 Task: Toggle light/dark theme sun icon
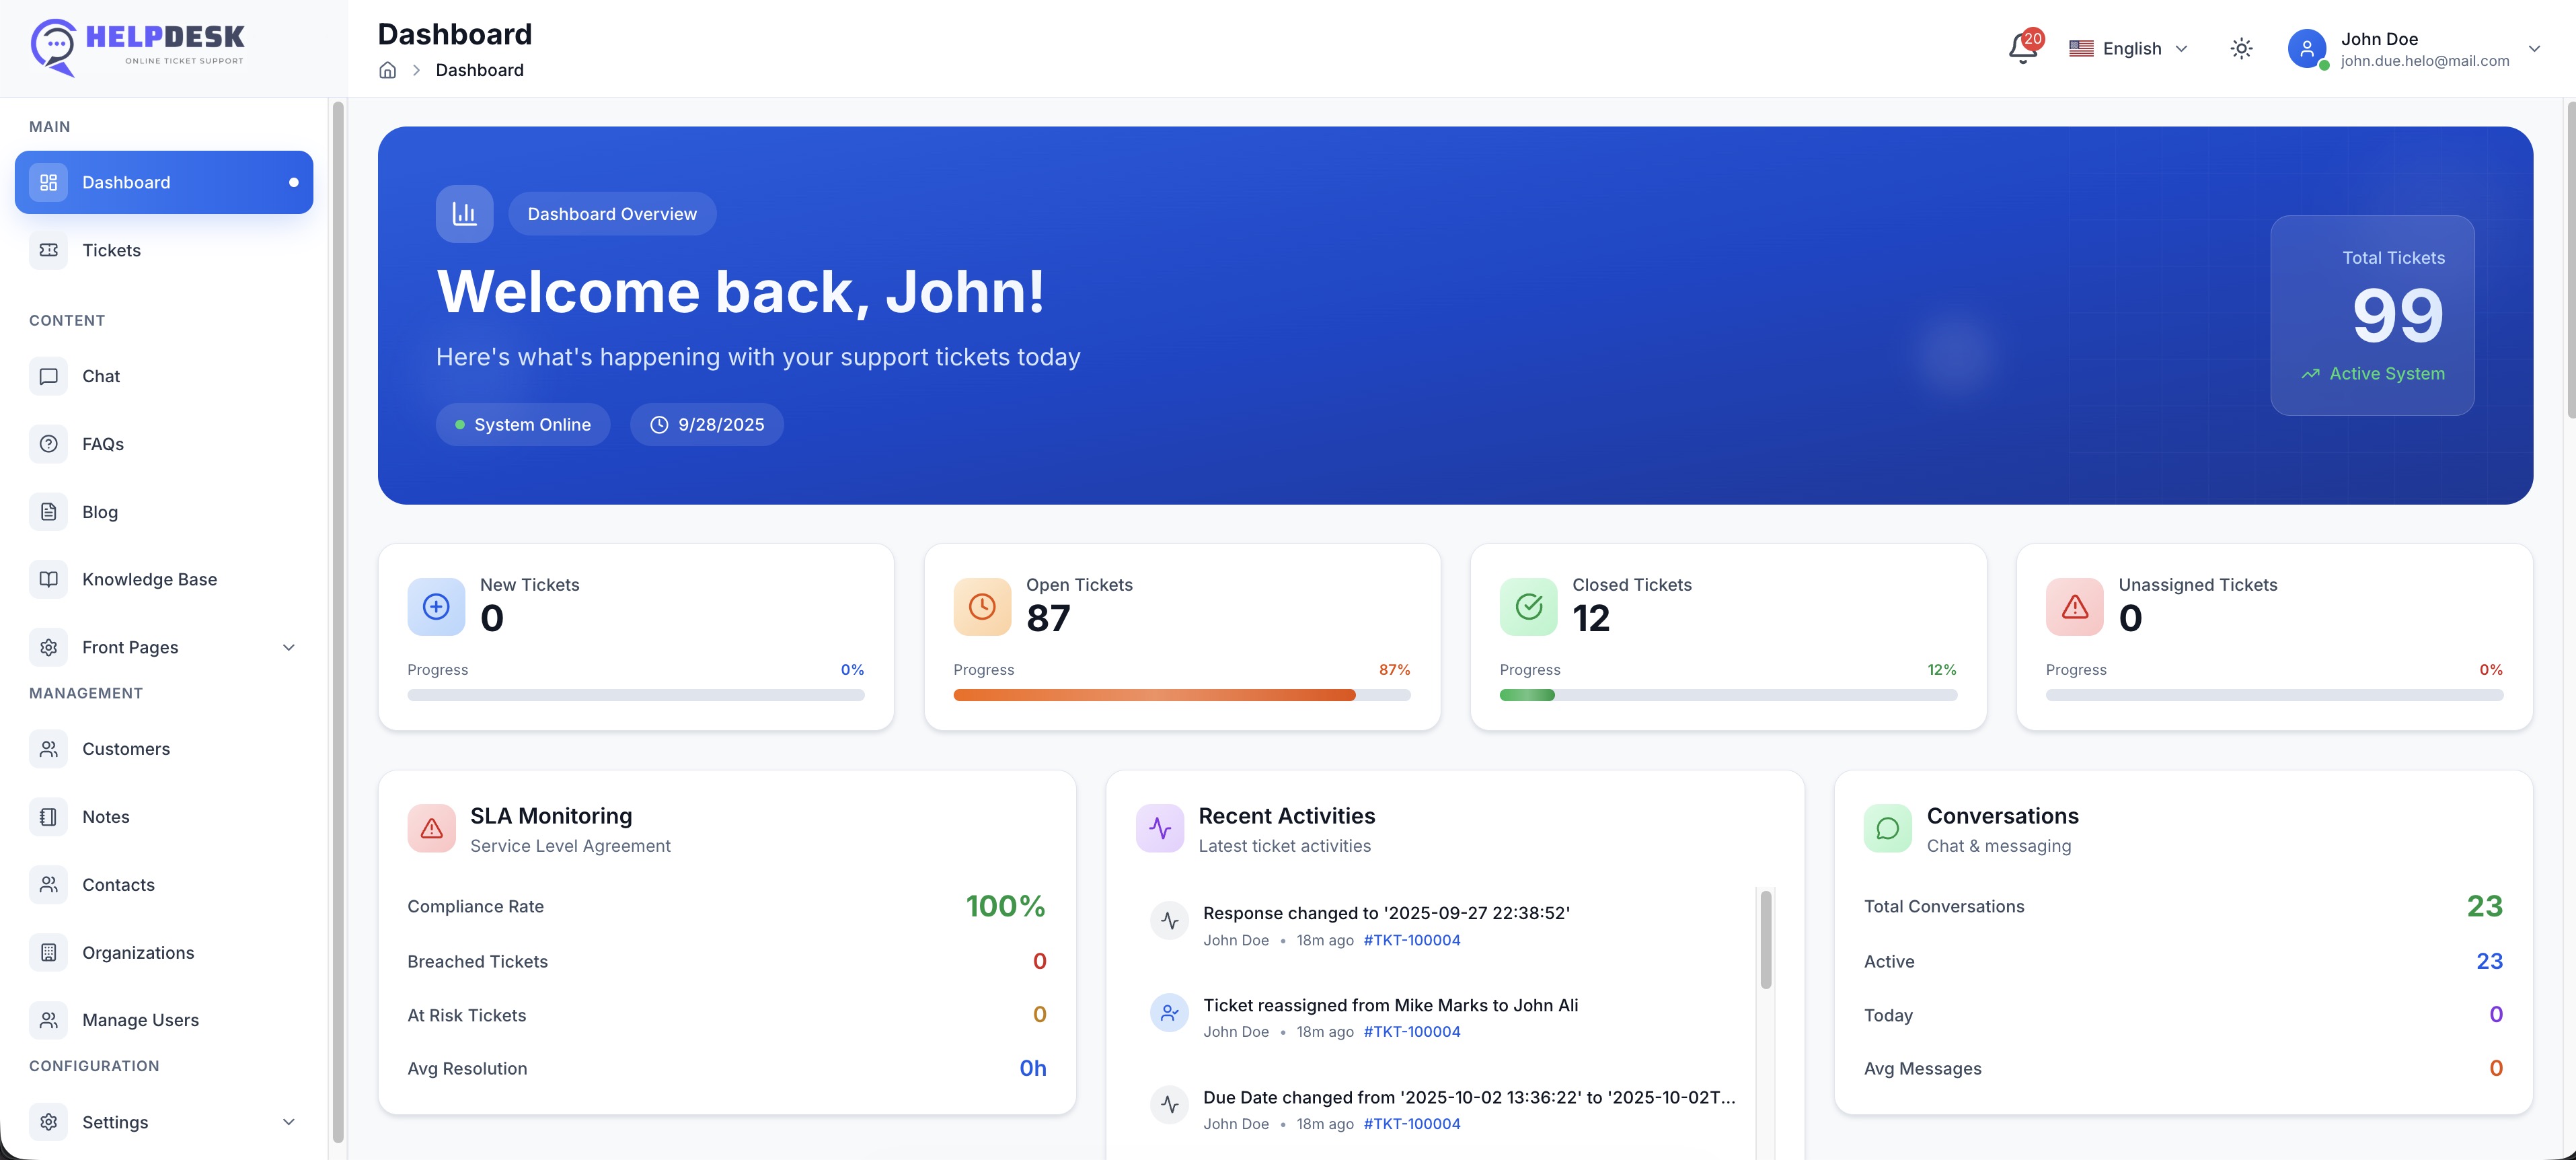pyautogui.click(x=2241, y=48)
